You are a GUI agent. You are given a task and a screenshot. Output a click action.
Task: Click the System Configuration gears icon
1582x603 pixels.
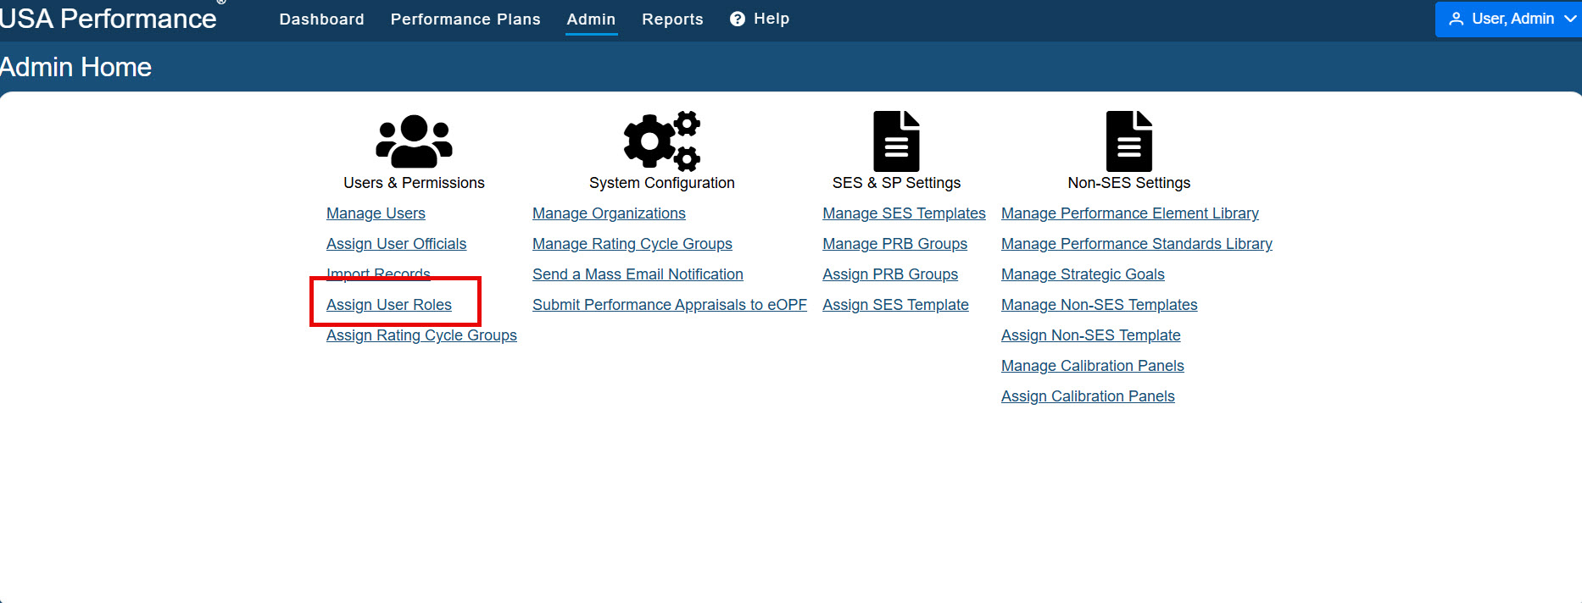(x=662, y=141)
